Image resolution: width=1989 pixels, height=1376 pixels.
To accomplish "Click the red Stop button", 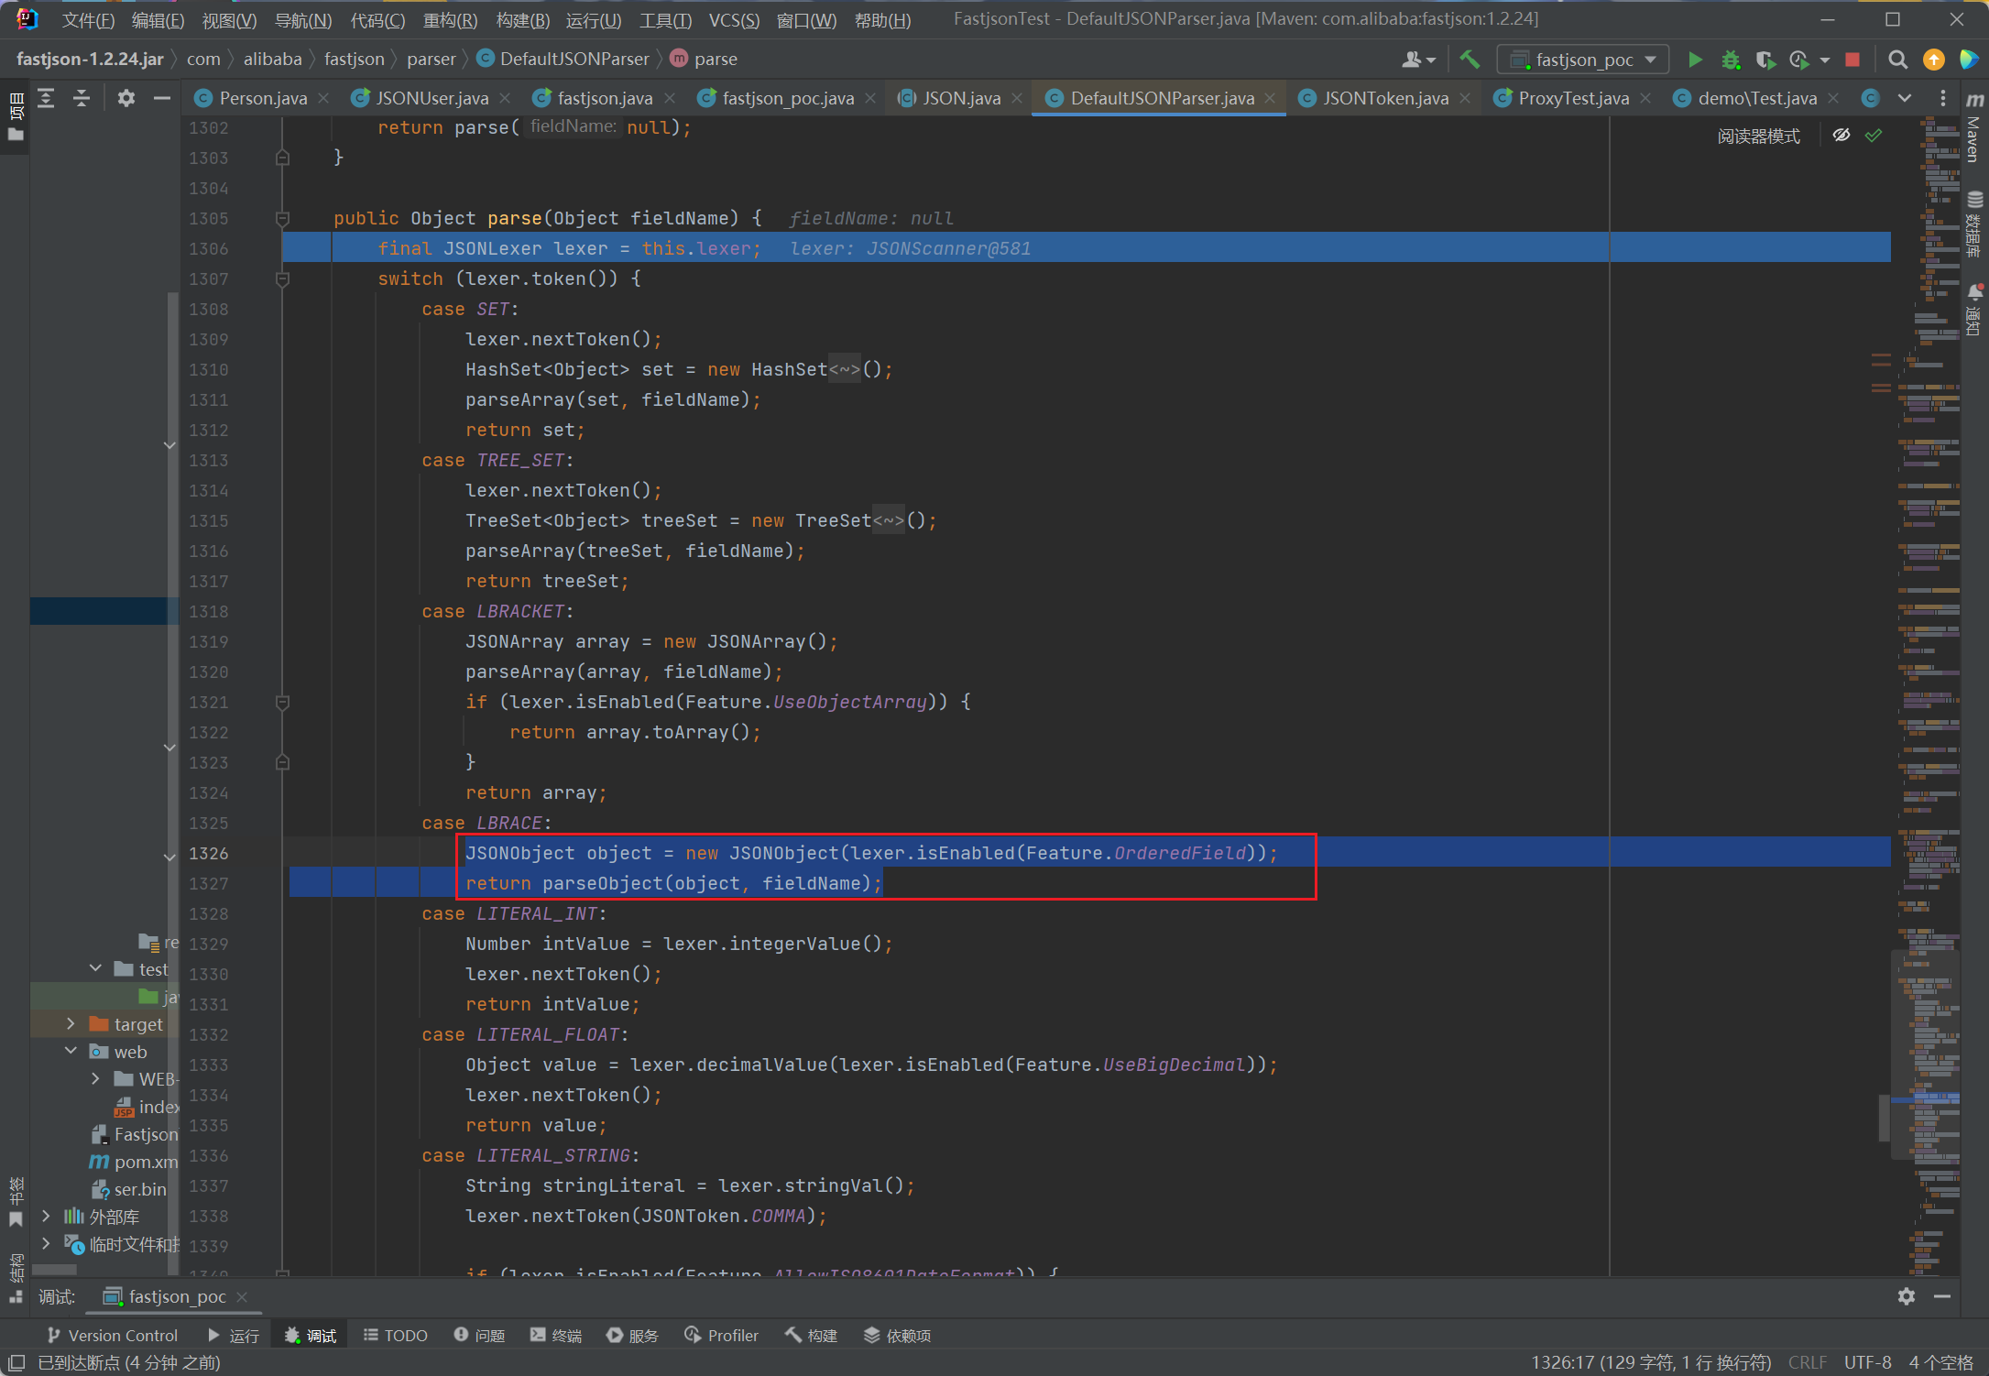I will coord(1852,60).
